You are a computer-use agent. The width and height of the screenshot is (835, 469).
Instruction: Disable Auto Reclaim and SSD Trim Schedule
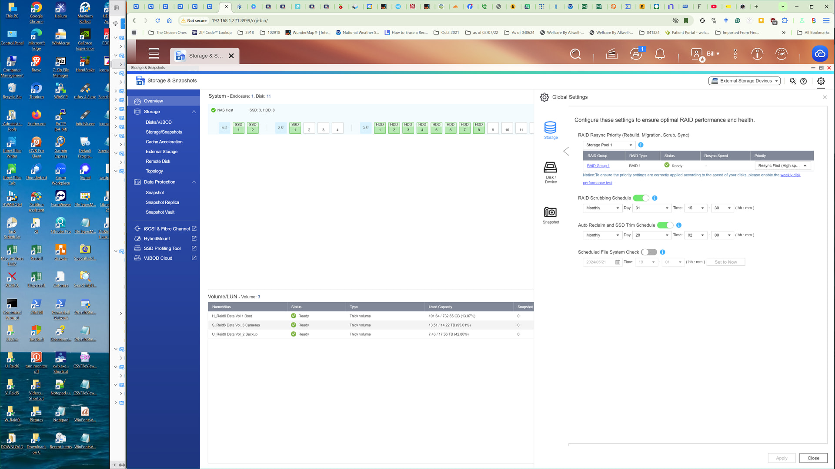[665, 225]
